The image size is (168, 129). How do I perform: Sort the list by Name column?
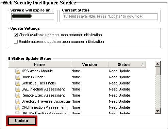click(x=39, y=64)
